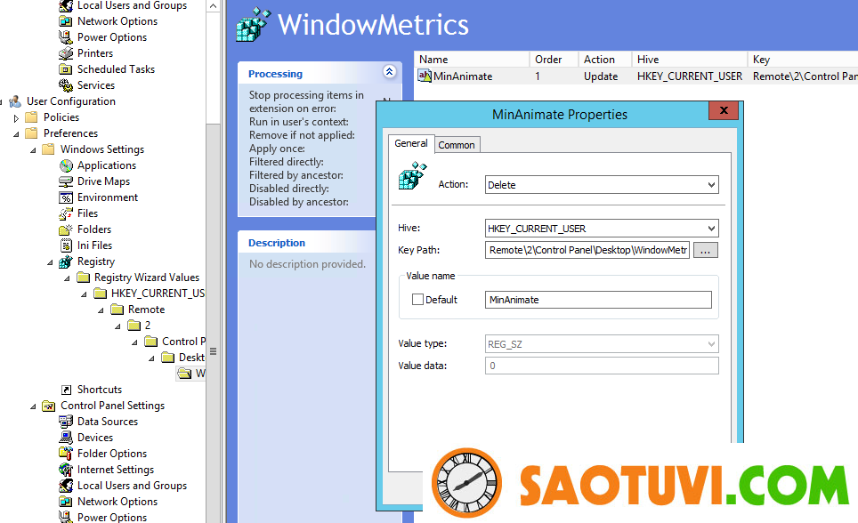Open the Folder Options icon

66,454
